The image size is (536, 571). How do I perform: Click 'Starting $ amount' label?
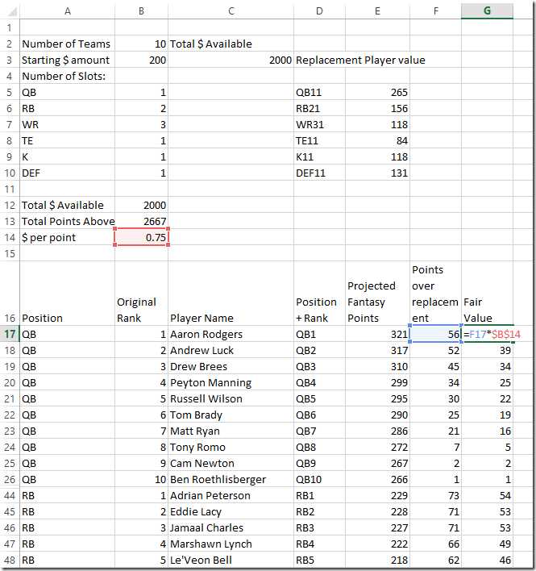68,60
